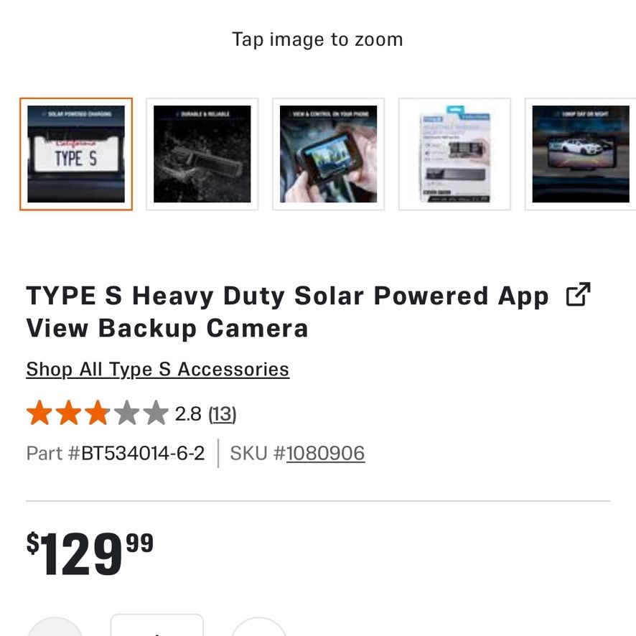
Task: Focus the quantity input box
Action: 157,625
